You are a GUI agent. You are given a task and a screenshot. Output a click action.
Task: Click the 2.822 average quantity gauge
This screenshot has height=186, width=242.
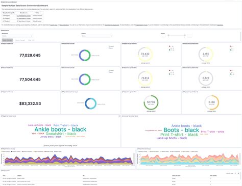(x=206, y=78)
